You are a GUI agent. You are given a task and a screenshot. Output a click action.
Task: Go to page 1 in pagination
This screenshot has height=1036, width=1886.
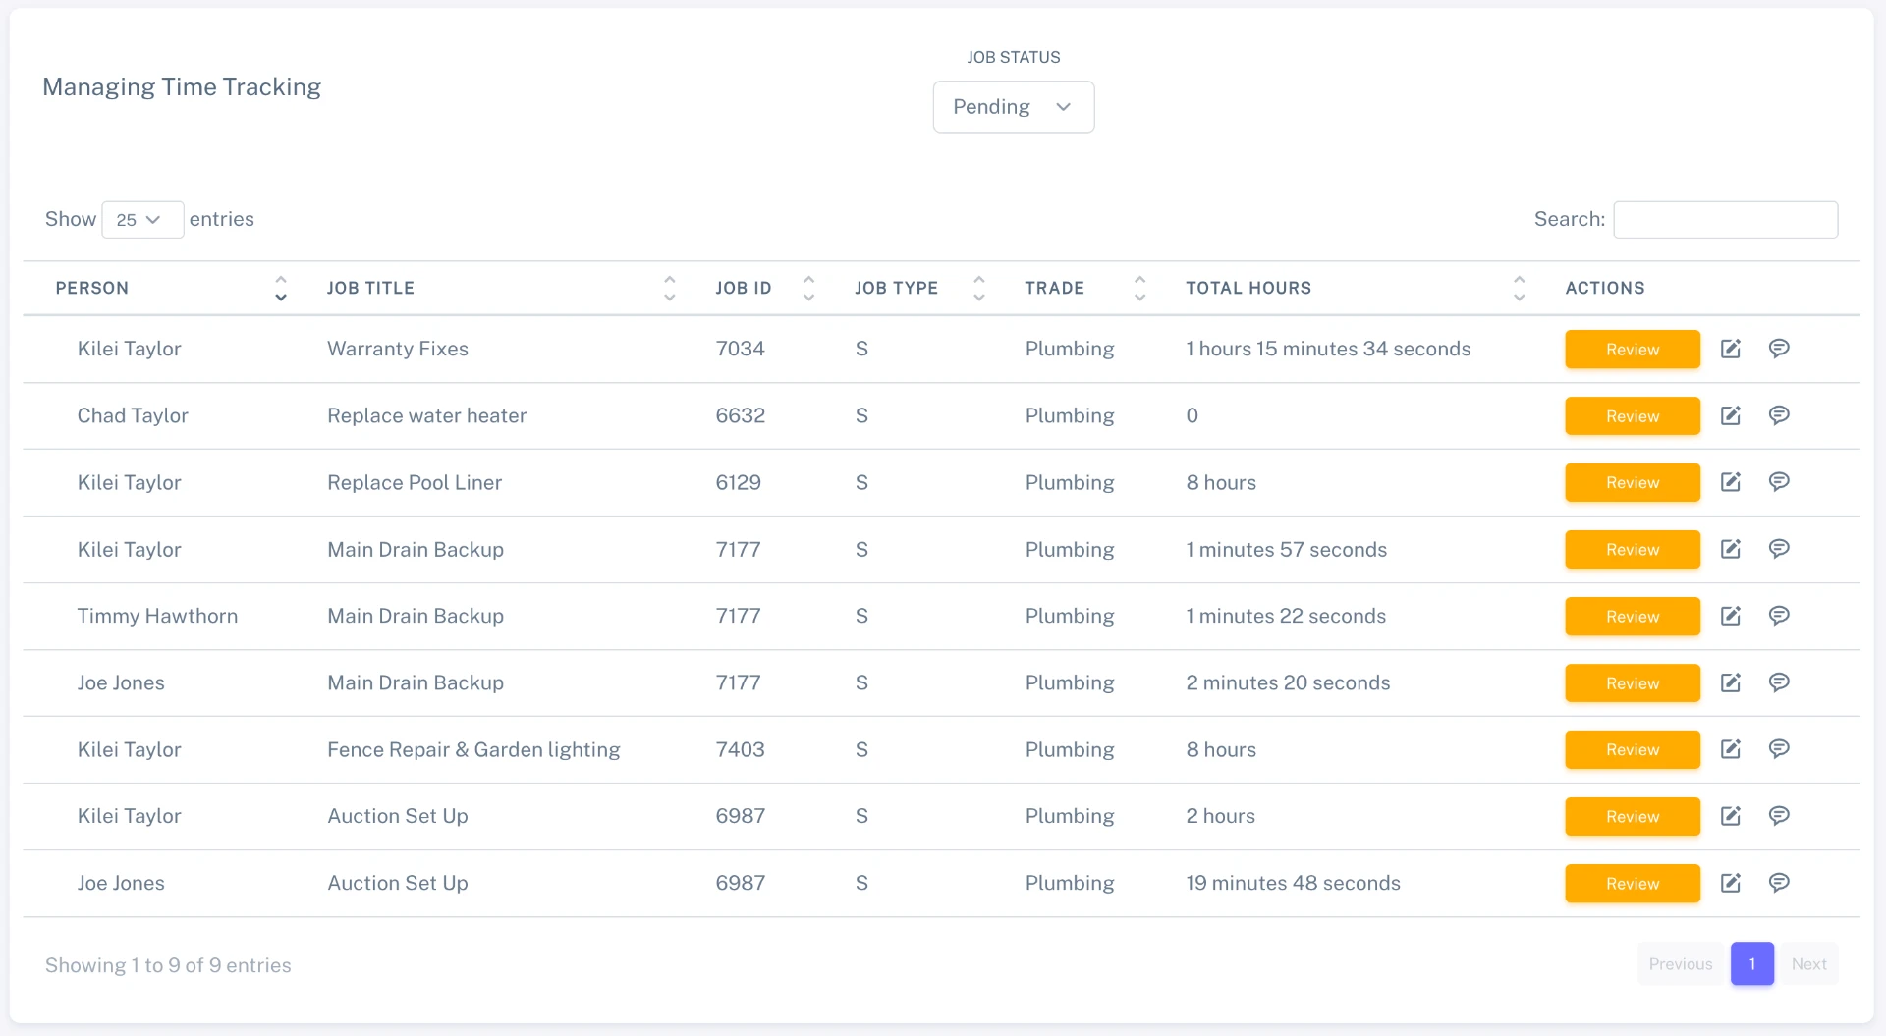tap(1751, 963)
